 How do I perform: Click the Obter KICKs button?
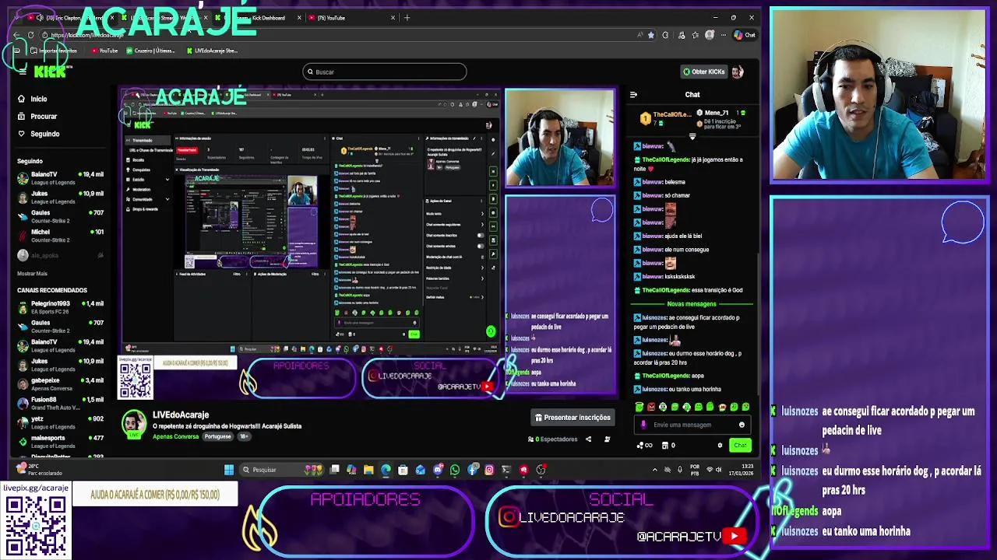(704, 72)
